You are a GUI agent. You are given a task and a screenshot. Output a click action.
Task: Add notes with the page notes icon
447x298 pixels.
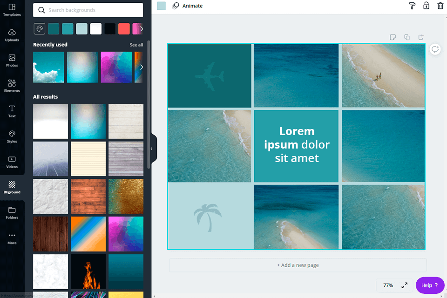point(393,37)
